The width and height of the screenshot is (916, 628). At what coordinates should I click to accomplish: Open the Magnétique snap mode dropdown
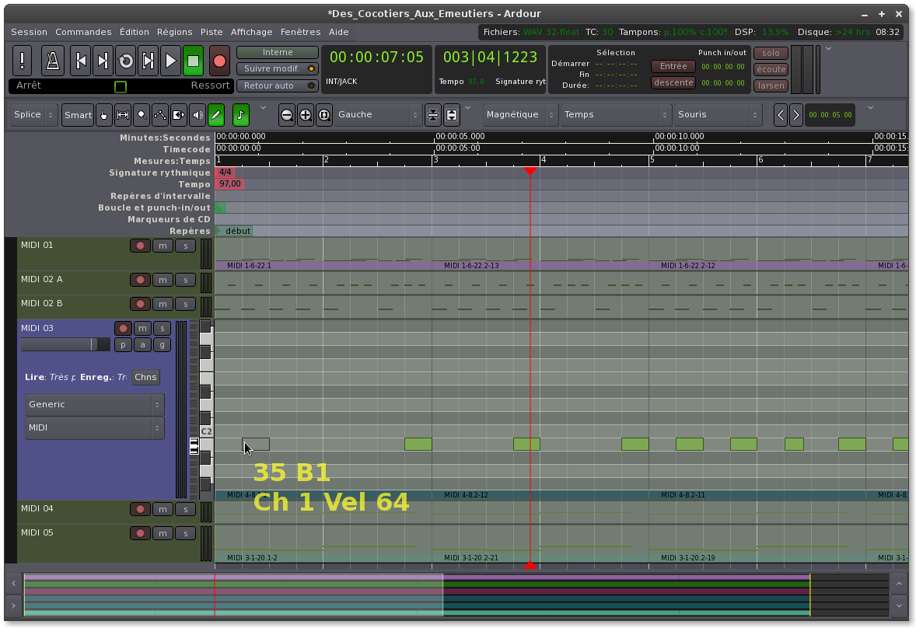[519, 115]
